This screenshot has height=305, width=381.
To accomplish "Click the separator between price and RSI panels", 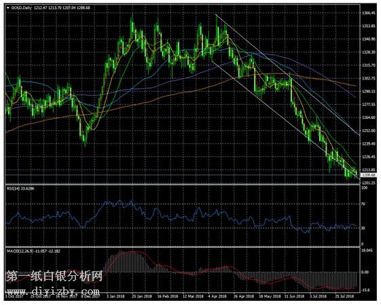I will pos(182,185).
